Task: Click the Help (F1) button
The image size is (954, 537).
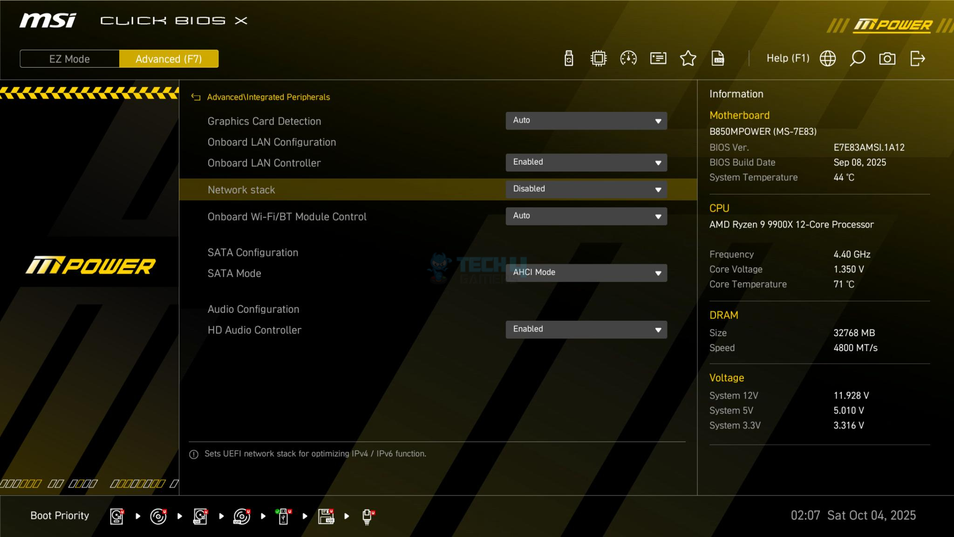Action: click(x=788, y=58)
